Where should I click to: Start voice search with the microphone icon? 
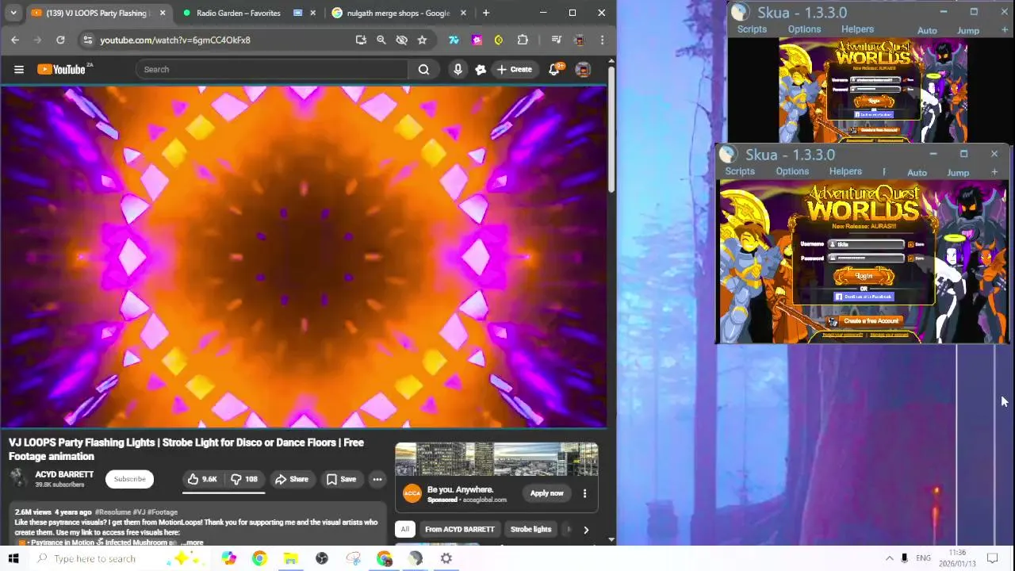[x=458, y=70]
